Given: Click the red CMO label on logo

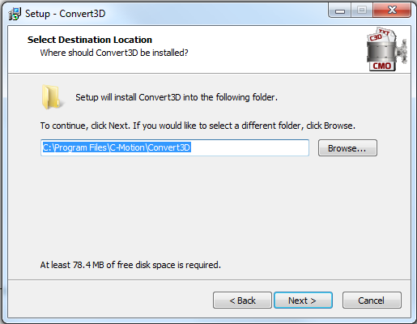Looking at the screenshot, I should click(382, 66).
